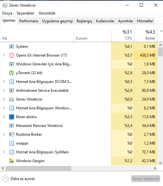163x186 pixels.
Task: Click the vertical scrollbar down arrow
Action: coord(160,163)
